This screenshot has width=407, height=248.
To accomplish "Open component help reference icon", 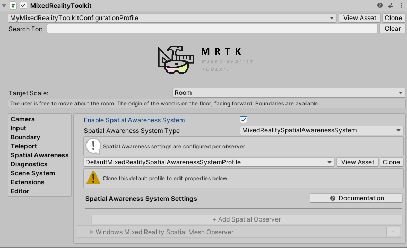I will (x=380, y=5).
